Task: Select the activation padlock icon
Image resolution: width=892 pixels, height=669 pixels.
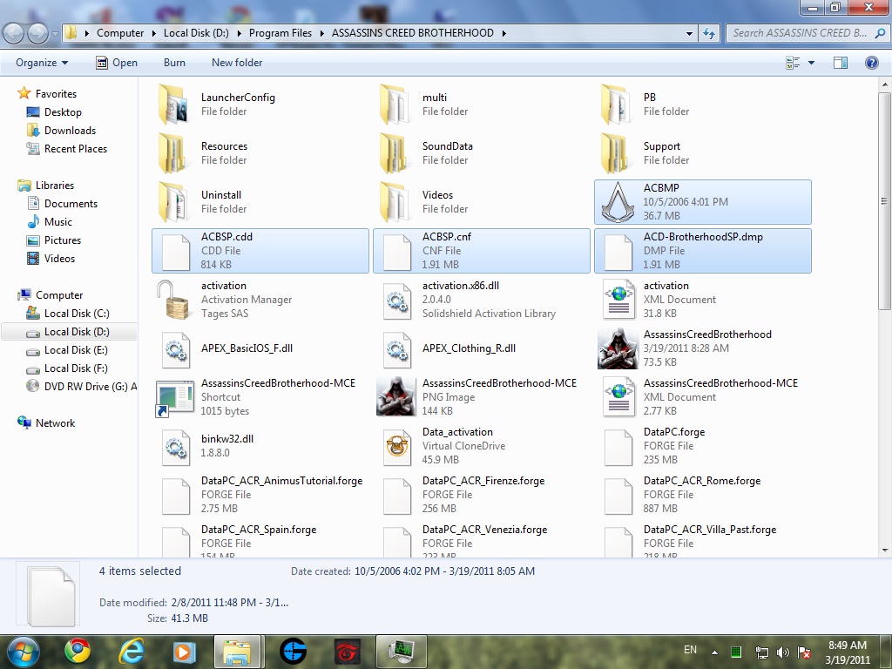Action: (x=173, y=300)
